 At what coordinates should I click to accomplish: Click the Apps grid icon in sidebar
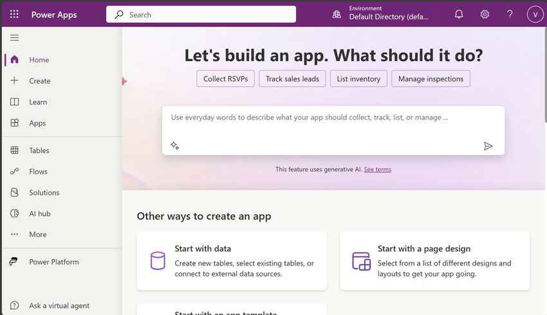[14, 123]
